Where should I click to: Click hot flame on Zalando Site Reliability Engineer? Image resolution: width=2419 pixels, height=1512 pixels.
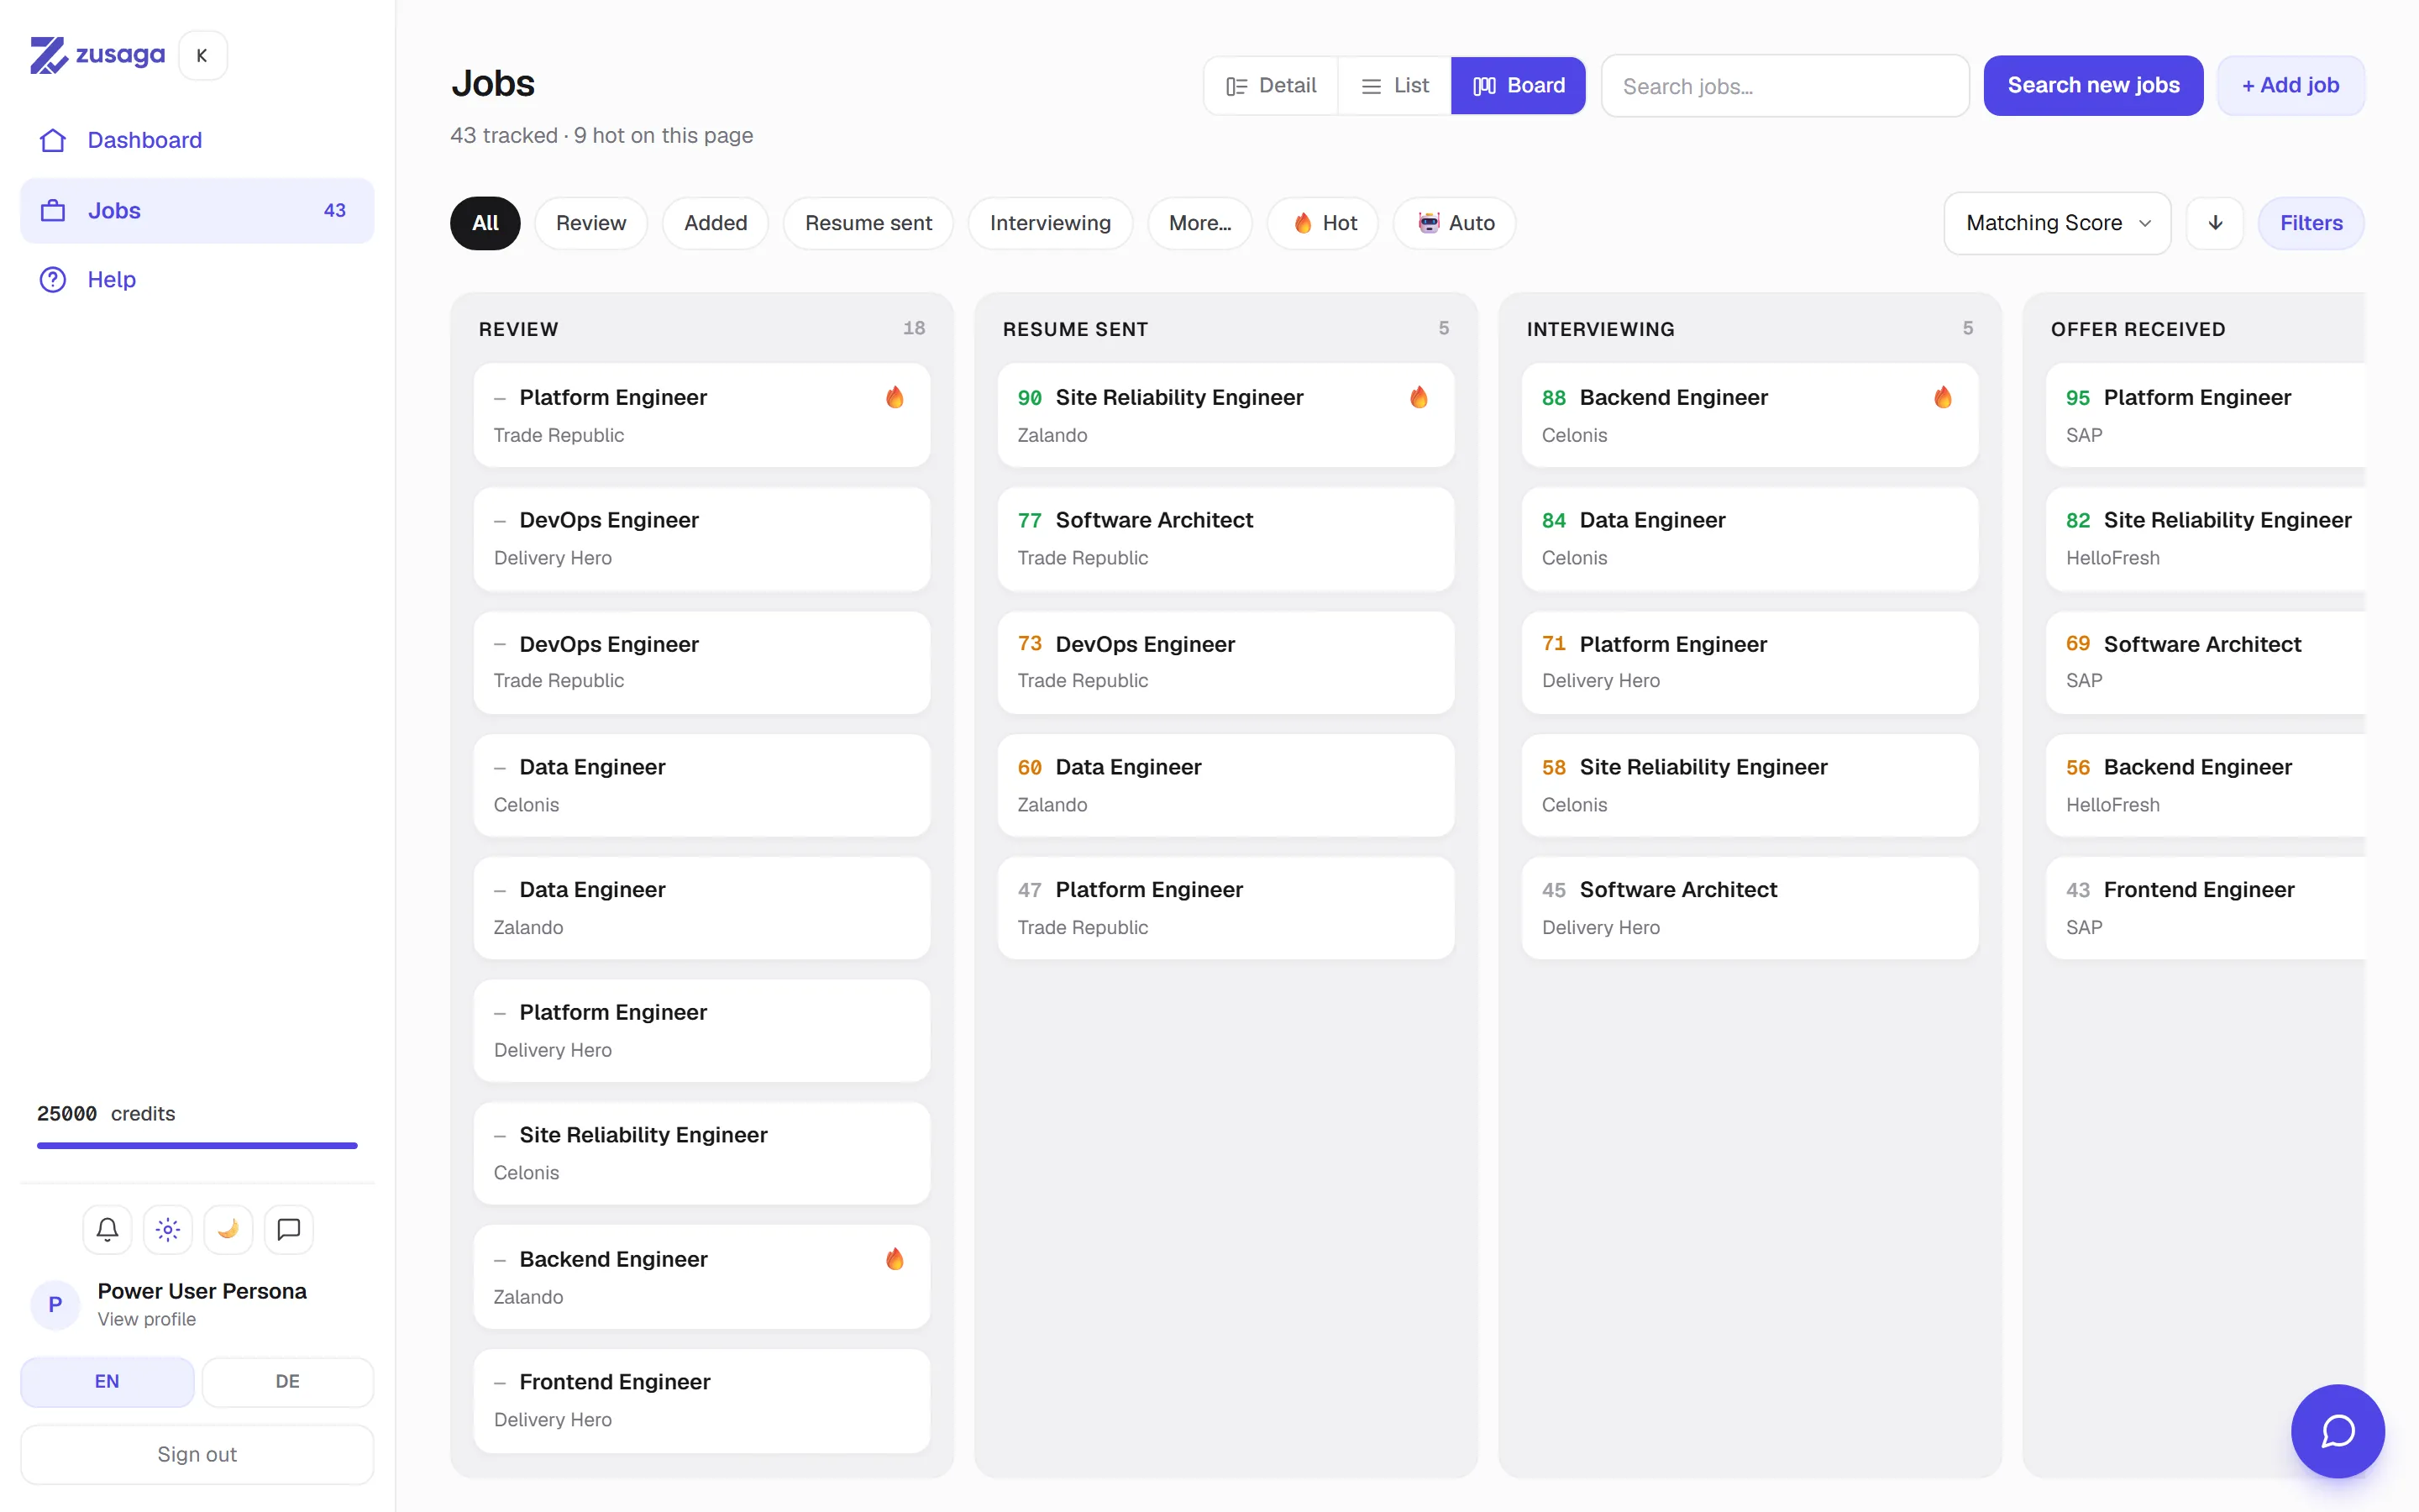[1419, 397]
